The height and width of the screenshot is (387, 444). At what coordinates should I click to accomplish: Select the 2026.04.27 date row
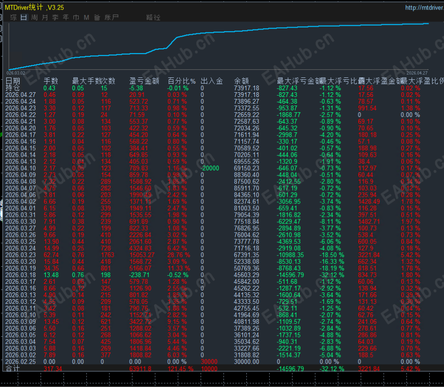click(x=21, y=95)
